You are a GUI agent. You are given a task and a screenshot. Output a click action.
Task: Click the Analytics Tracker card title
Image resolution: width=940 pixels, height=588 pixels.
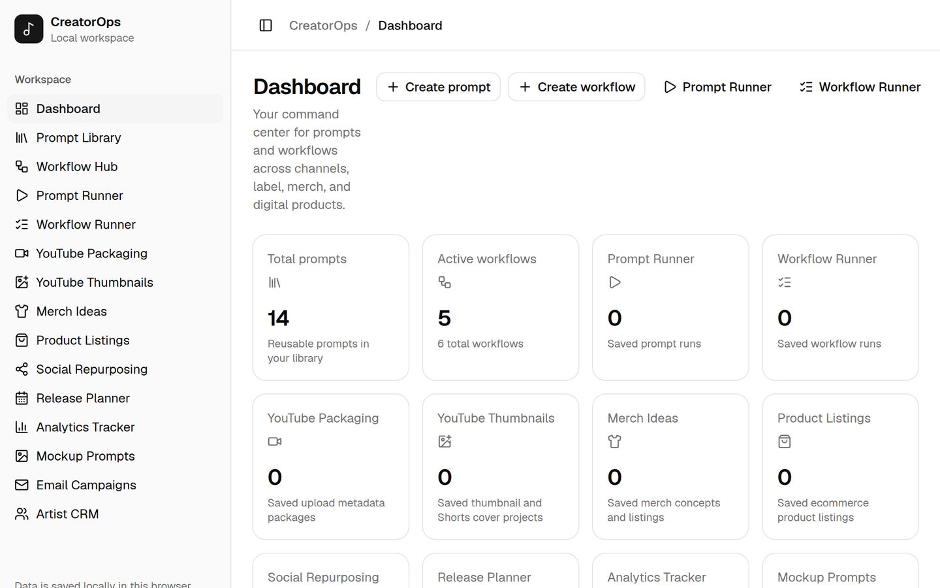pos(657,578)
